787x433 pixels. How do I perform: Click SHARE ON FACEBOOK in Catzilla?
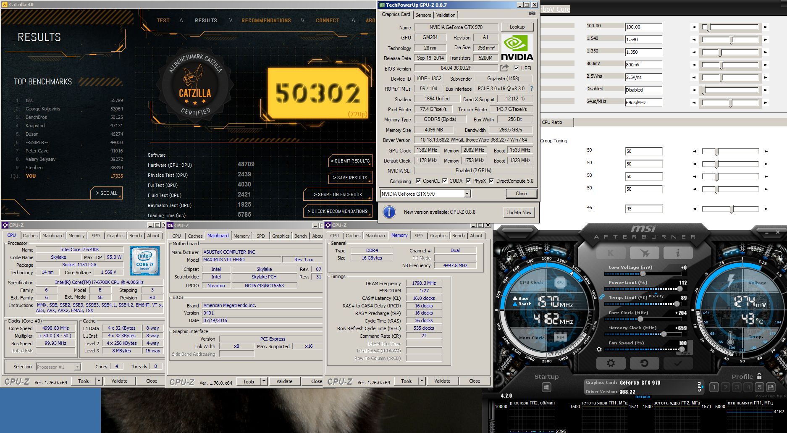coord(338,194)
